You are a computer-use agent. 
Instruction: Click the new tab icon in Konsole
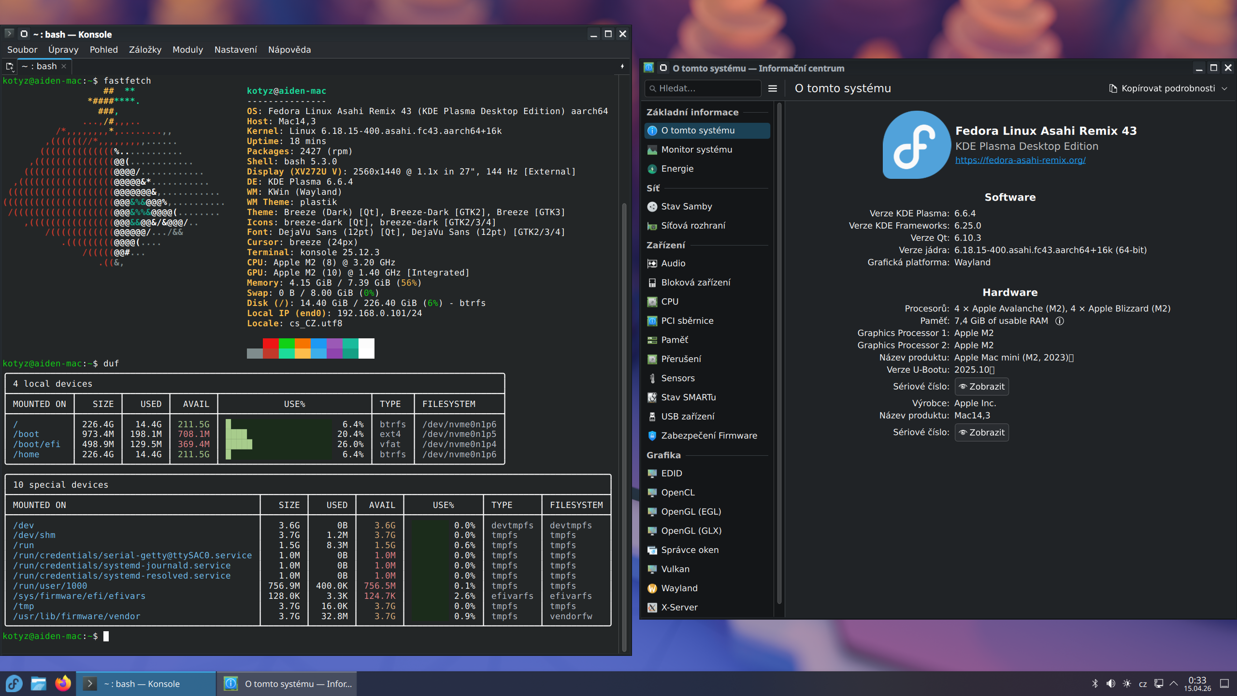10,66
